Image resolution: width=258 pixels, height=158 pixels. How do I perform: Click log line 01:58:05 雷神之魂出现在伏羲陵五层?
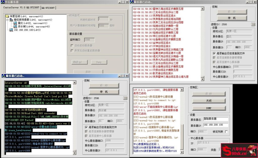click(158, 9)
